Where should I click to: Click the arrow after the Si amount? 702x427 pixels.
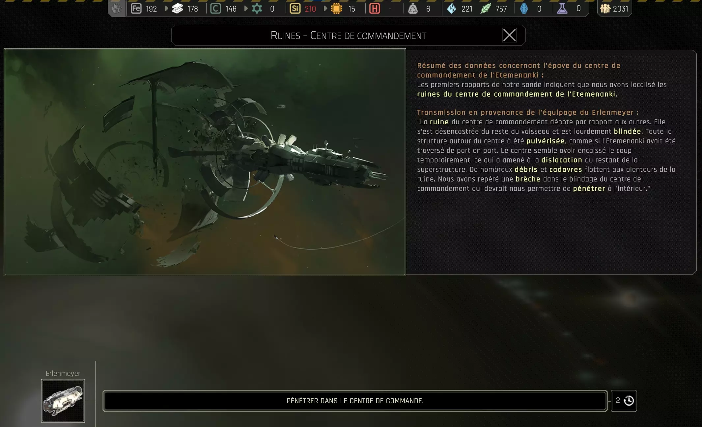tap(325, 9)
